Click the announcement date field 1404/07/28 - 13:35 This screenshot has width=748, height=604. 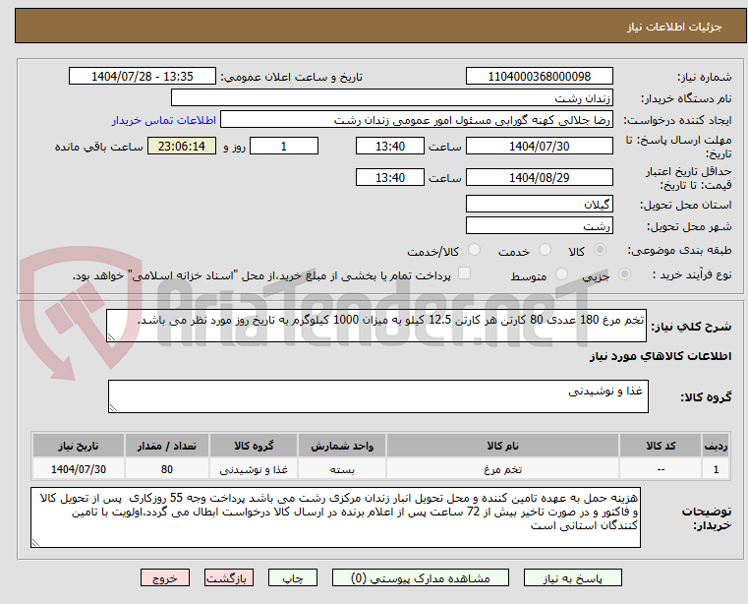click(143, 77)
